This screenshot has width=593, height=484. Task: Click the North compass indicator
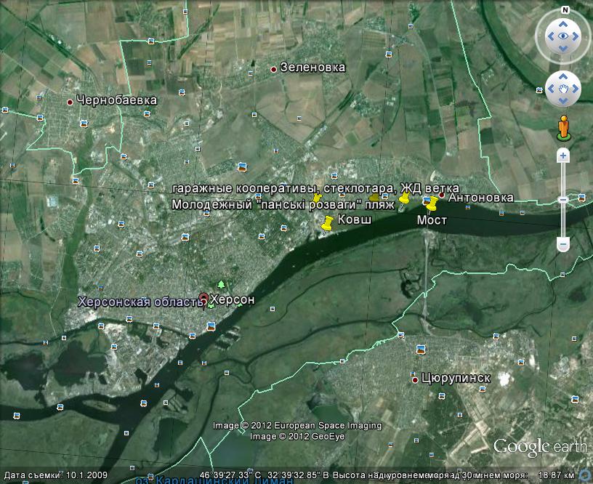click(564, 10)
